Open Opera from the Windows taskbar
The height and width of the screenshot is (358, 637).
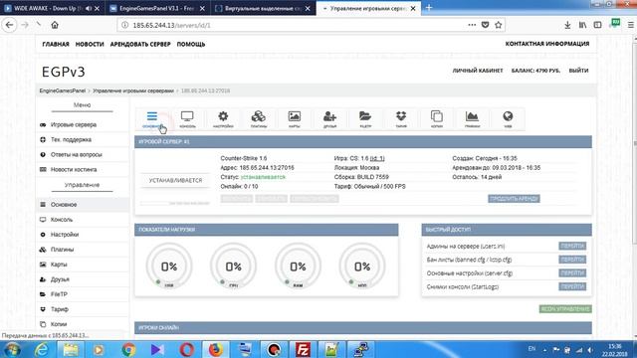(186, 349)
